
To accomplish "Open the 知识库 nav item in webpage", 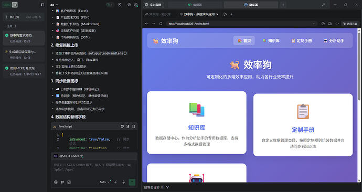I will click(x=271, y=40).
